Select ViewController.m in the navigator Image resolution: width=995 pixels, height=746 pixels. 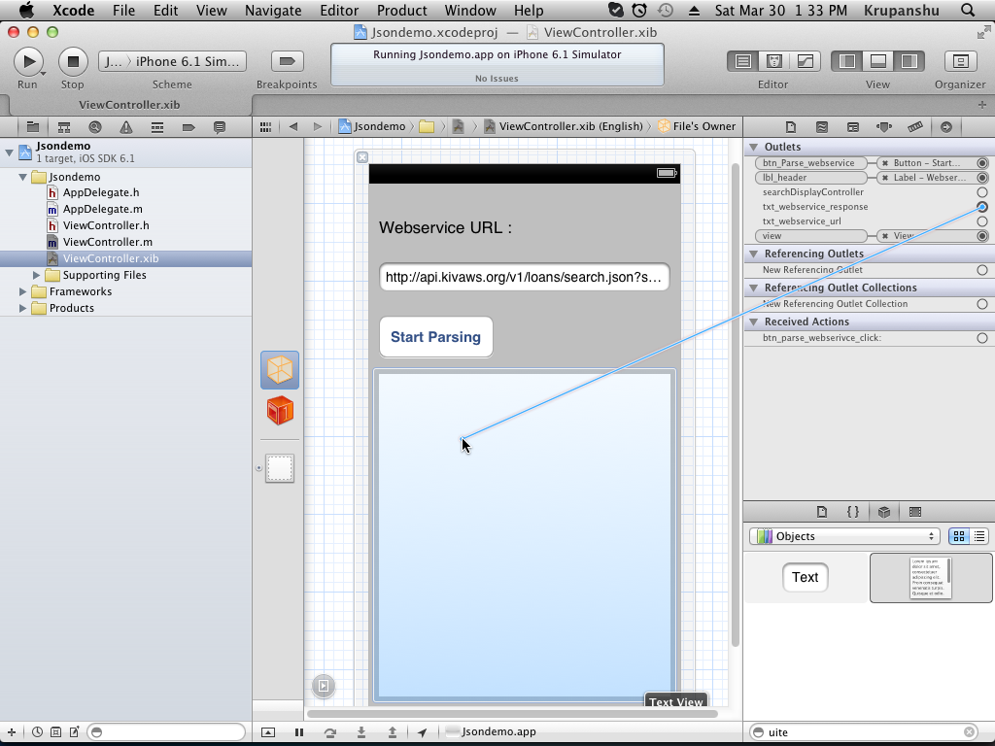point(107,242)
